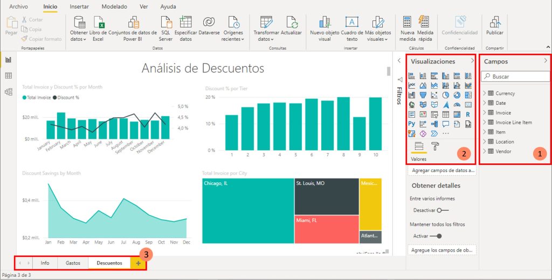The width and height of the screenshot is (552, 280).
Task: Click in the Buscar fields search box
Action: point(514,76)
